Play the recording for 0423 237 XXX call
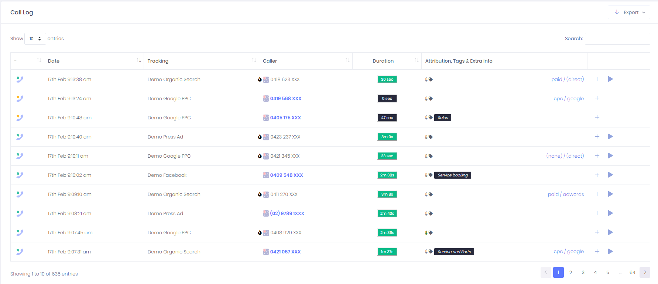Image resolution: width=658 pixels, height=284 pixels. pyautogui.click(x=610, y=137)
